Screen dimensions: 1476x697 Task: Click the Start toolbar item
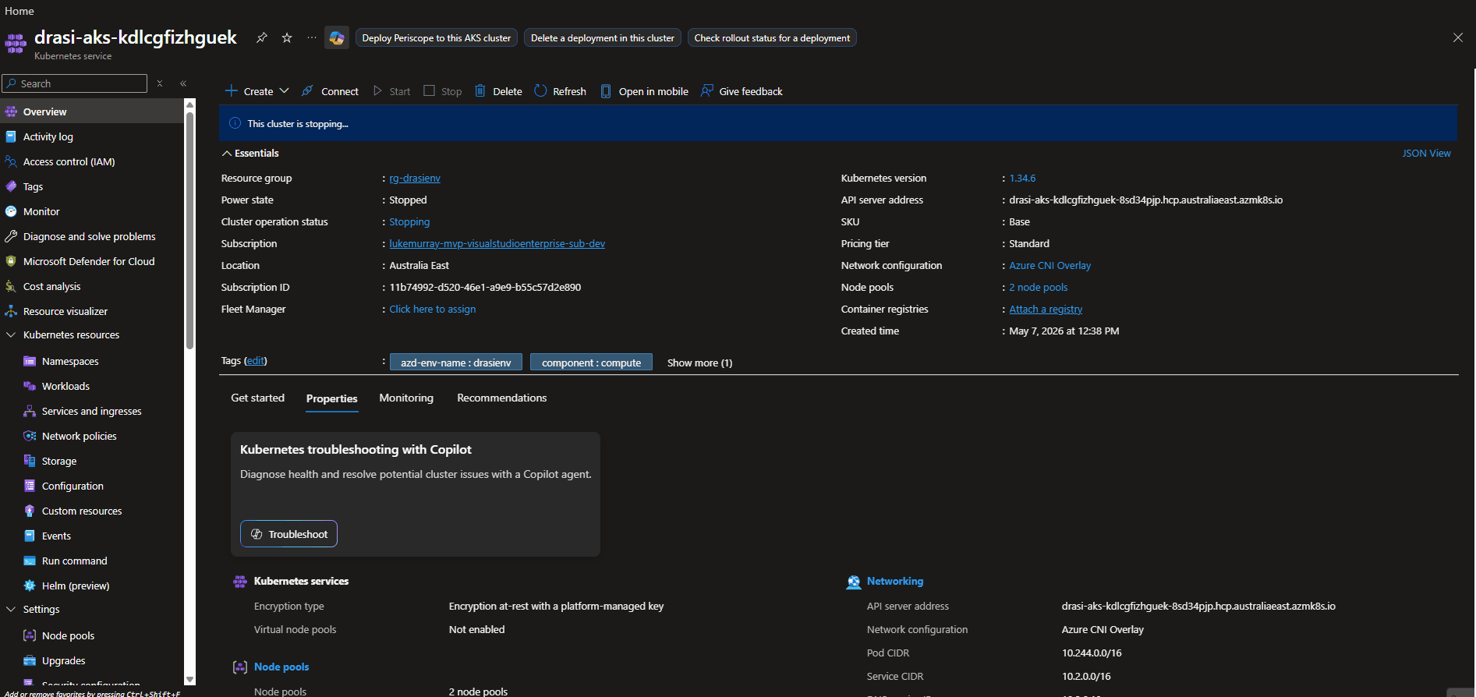tap(391, 91)
